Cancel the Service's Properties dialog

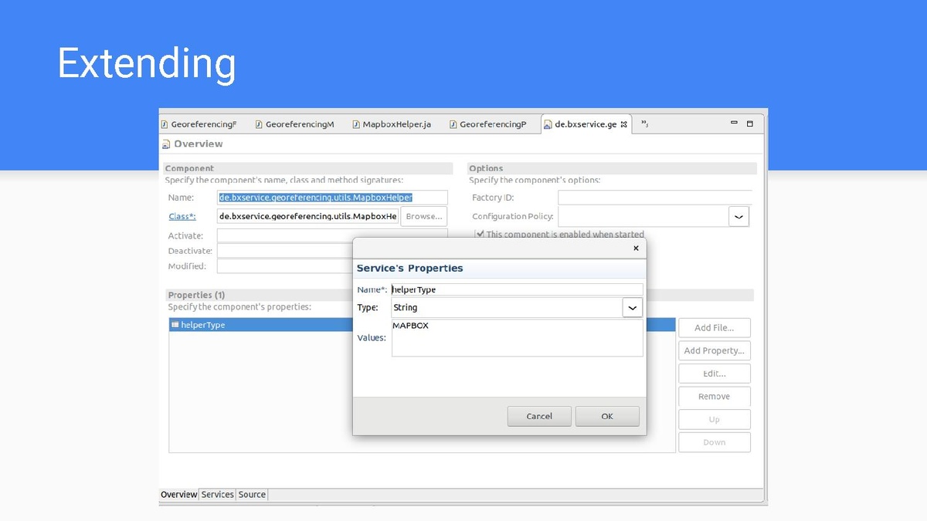point(539,416)
